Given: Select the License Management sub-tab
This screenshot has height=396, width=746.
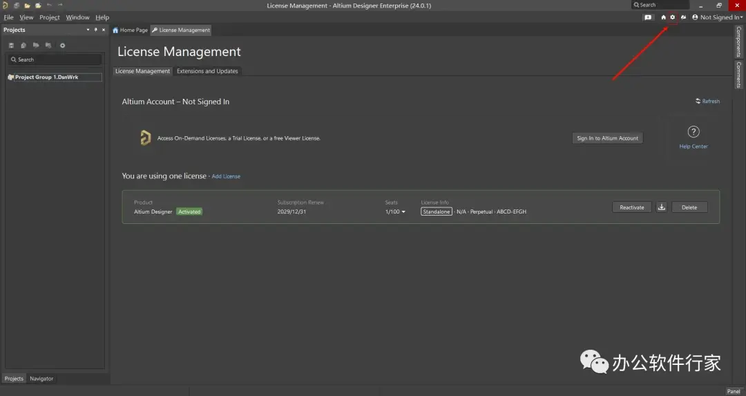Looking at the screenshot, I should point(142,71).
